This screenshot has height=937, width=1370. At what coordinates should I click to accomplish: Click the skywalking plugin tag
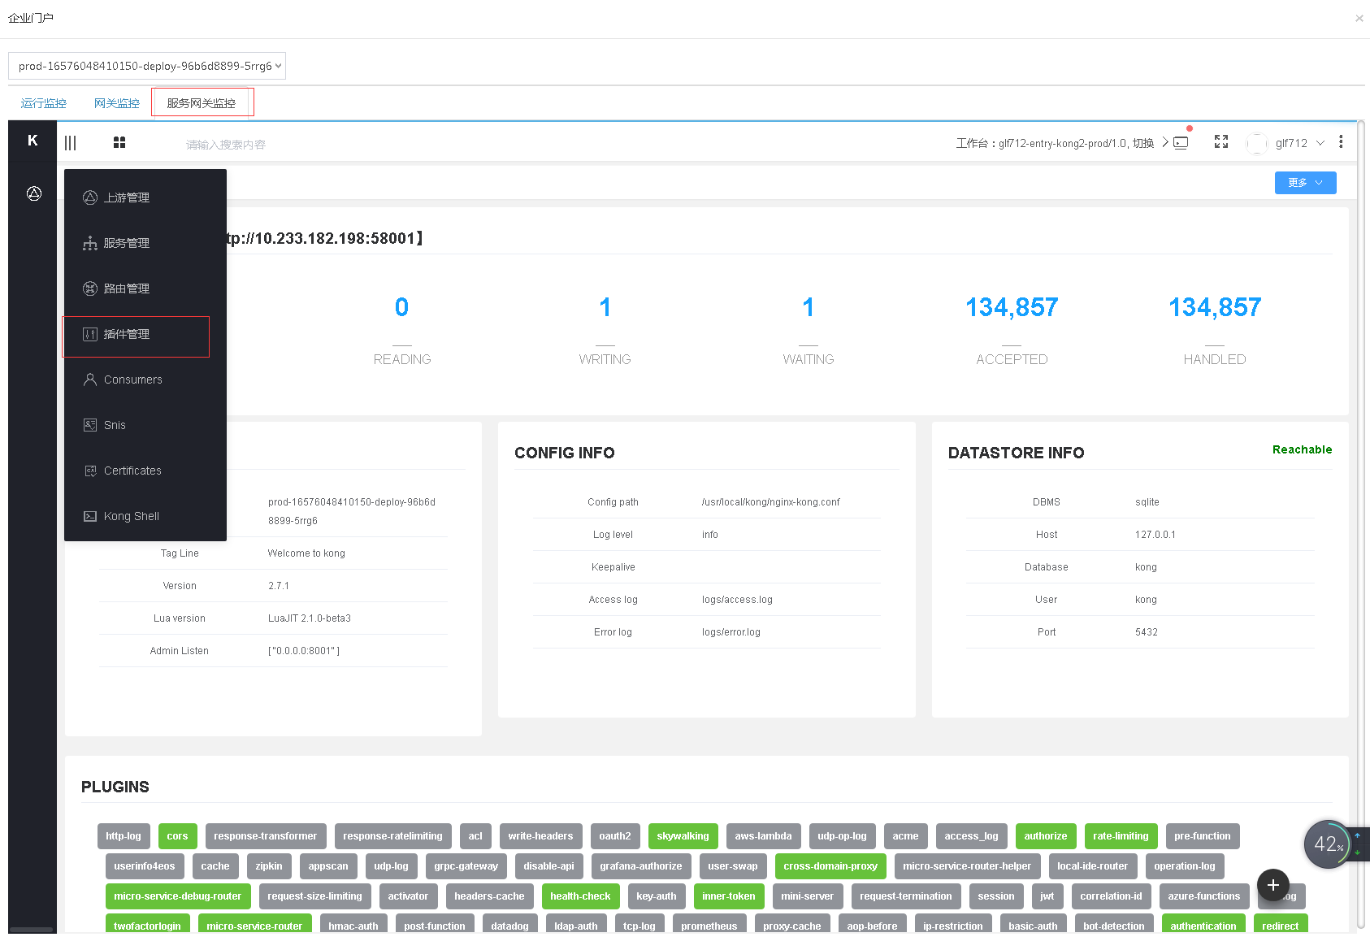tap(682, 836)
